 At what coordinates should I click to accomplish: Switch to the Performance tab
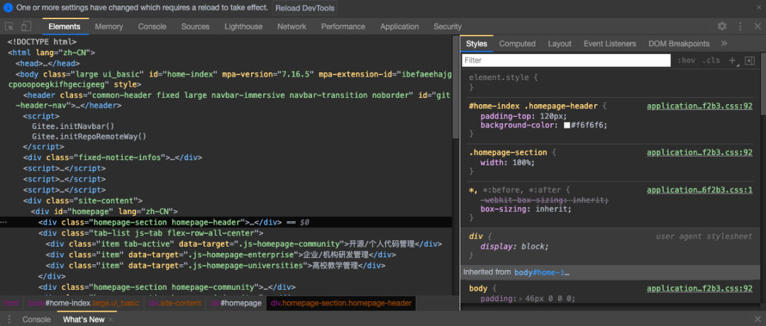point(343,26)
